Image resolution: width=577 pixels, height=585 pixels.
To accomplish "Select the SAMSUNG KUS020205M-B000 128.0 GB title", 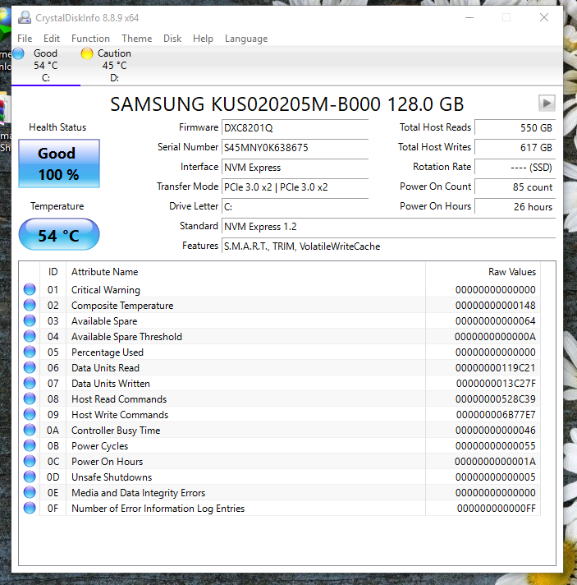I will pos(287,104).
